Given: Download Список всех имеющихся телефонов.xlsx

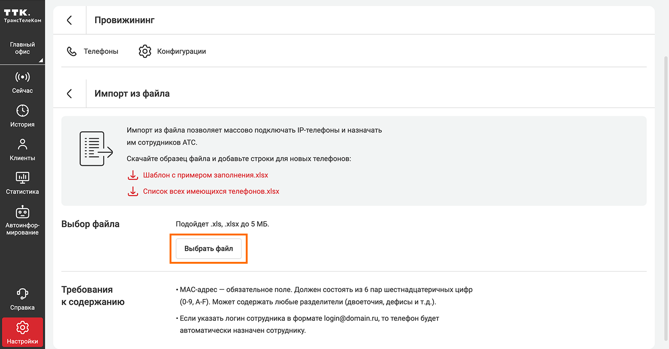Looking at the screenshot, I should coord(211,191).
